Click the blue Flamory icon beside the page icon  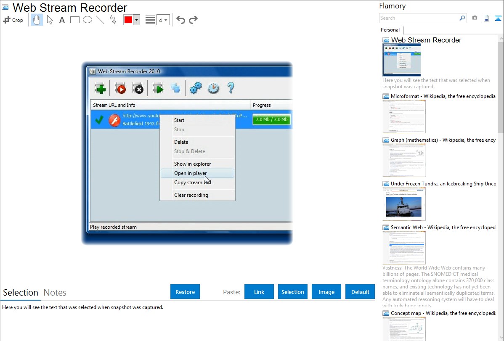point(498,18)
